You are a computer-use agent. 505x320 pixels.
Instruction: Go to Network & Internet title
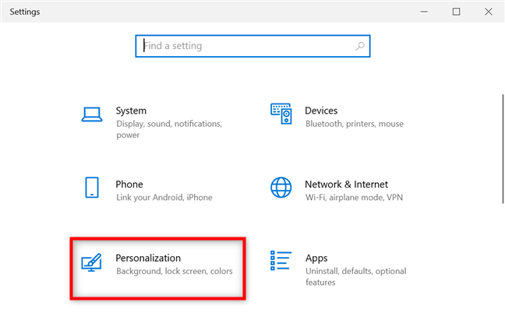click(x=346, y=185)
